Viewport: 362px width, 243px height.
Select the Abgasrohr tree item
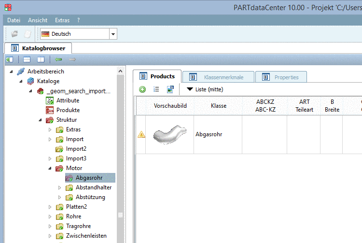[89, 178]
